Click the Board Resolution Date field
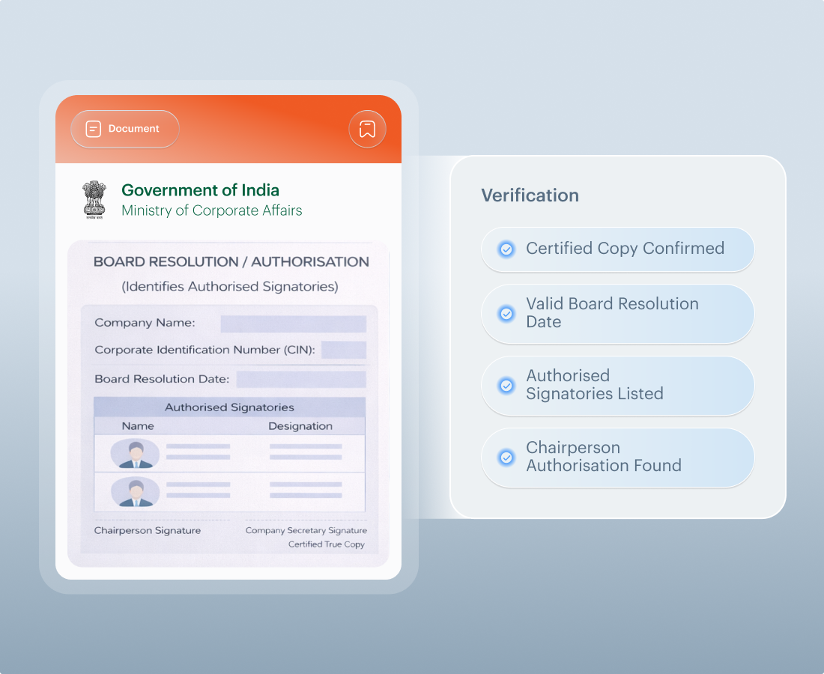Viewport: 824px width, 674px height. point(301,379)
